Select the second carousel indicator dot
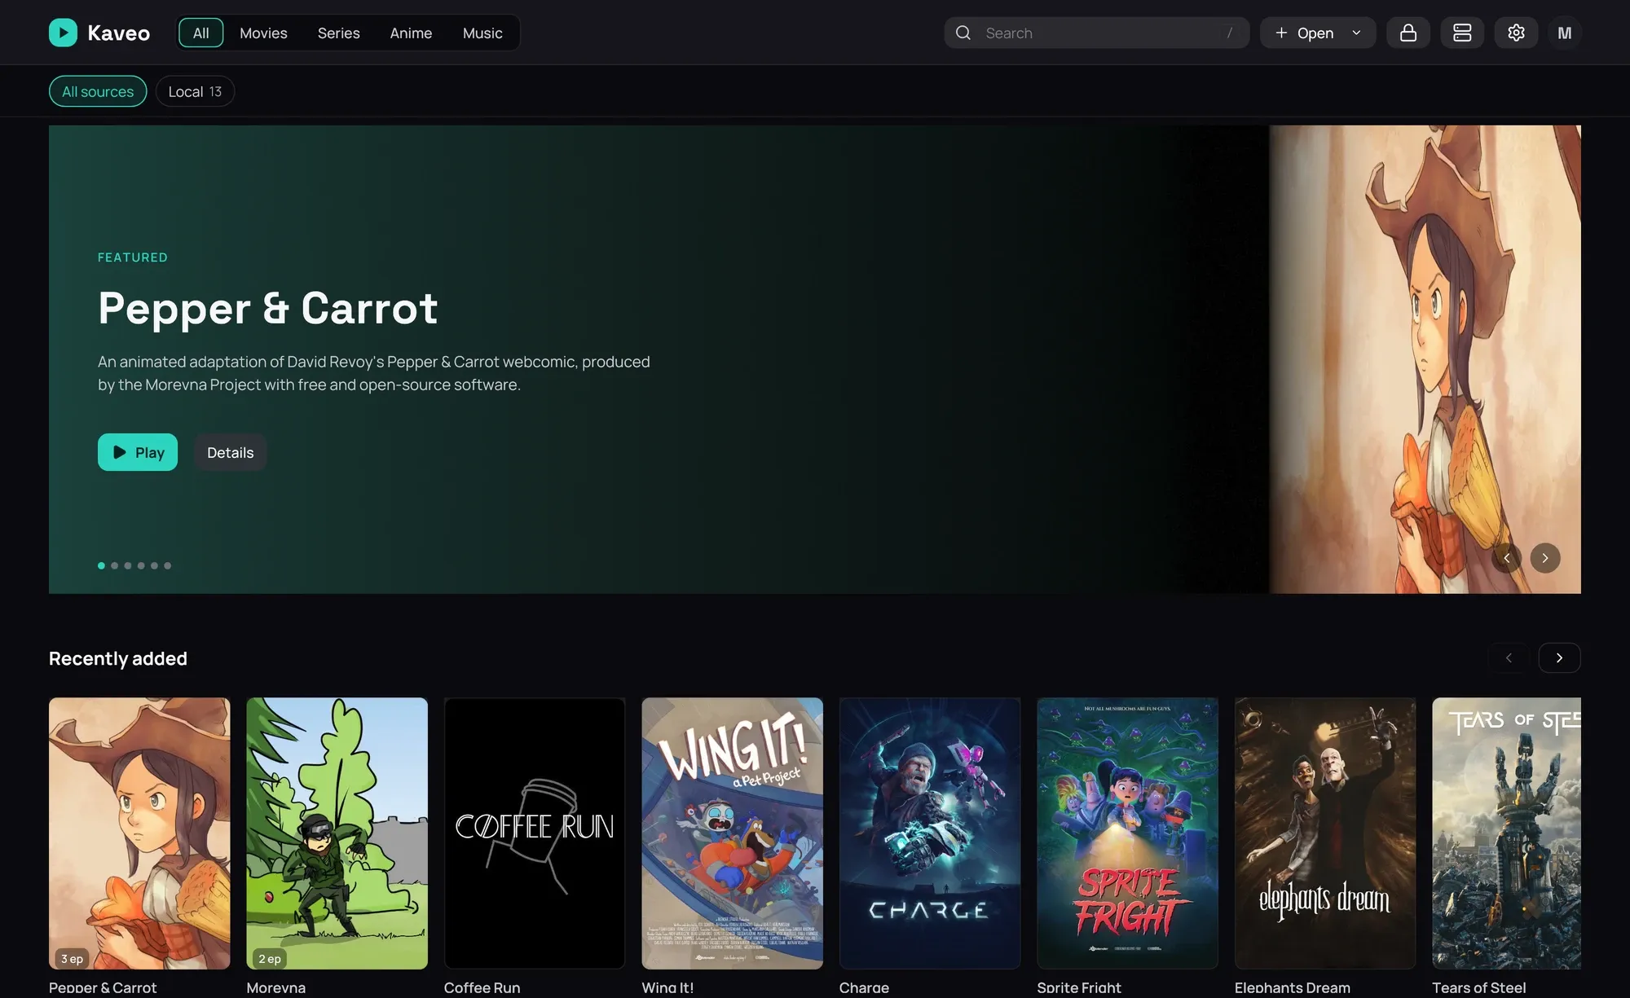This screenshot has width=1630, height=998. pyautogui.click(x=114, y=565)
